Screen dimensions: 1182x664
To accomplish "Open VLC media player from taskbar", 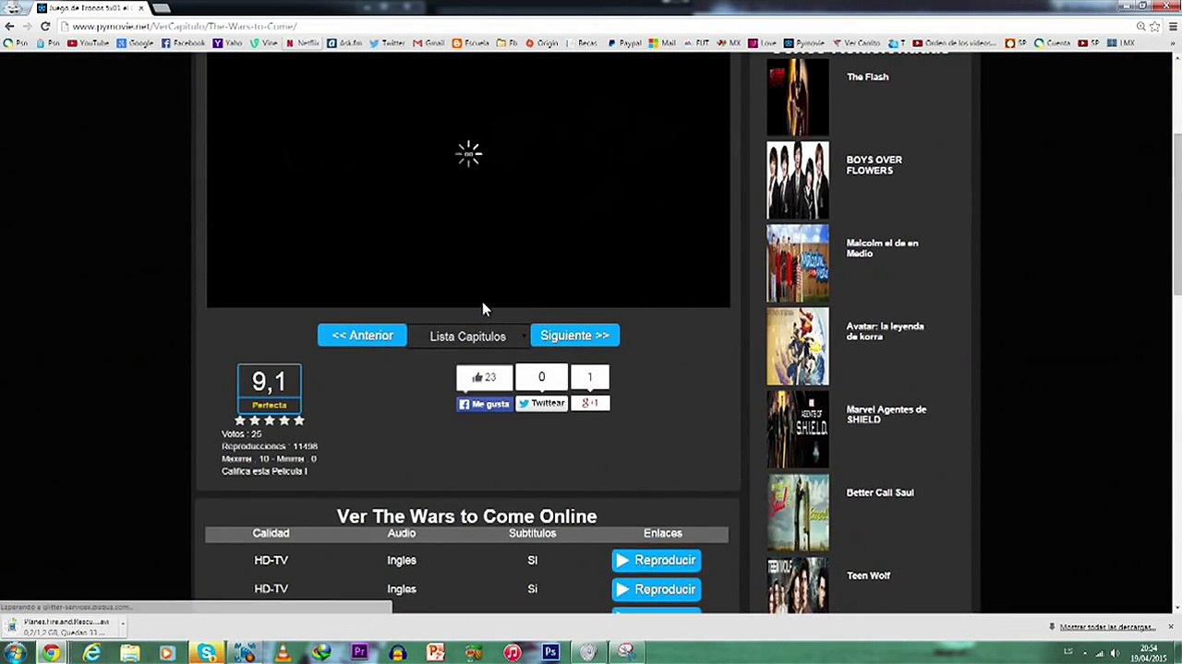I will coord(283,653).
